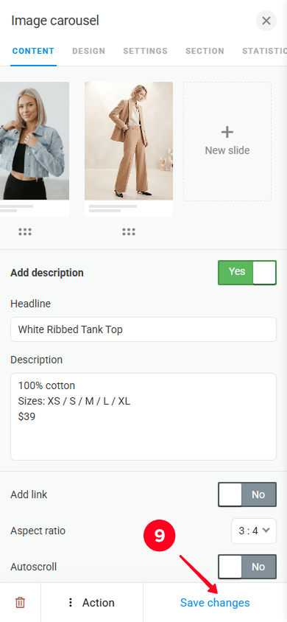The height and width of the screenshot is (622, 287).
Task: Switch to the Content tab
Action: coord(33,51)
